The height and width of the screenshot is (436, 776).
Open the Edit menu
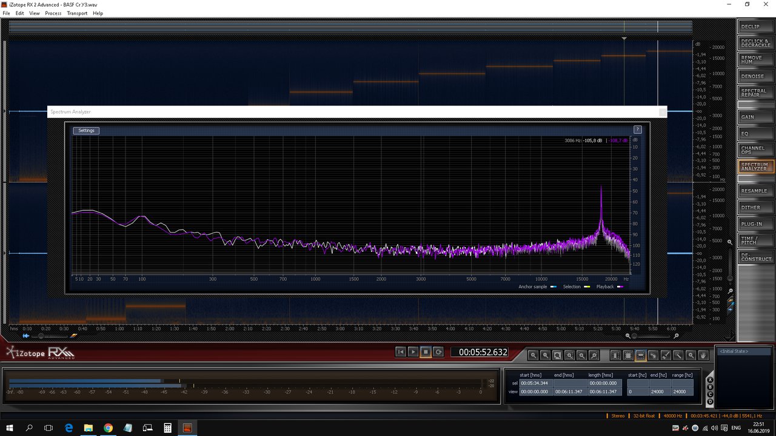point(20,13)
